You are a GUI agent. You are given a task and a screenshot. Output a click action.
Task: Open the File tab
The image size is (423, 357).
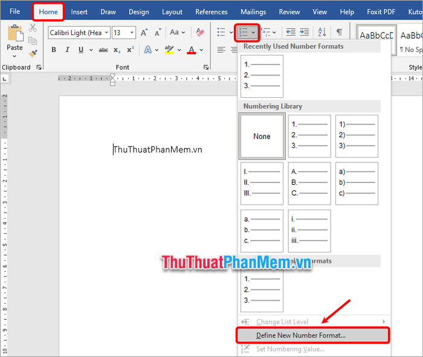coord(15,11)
